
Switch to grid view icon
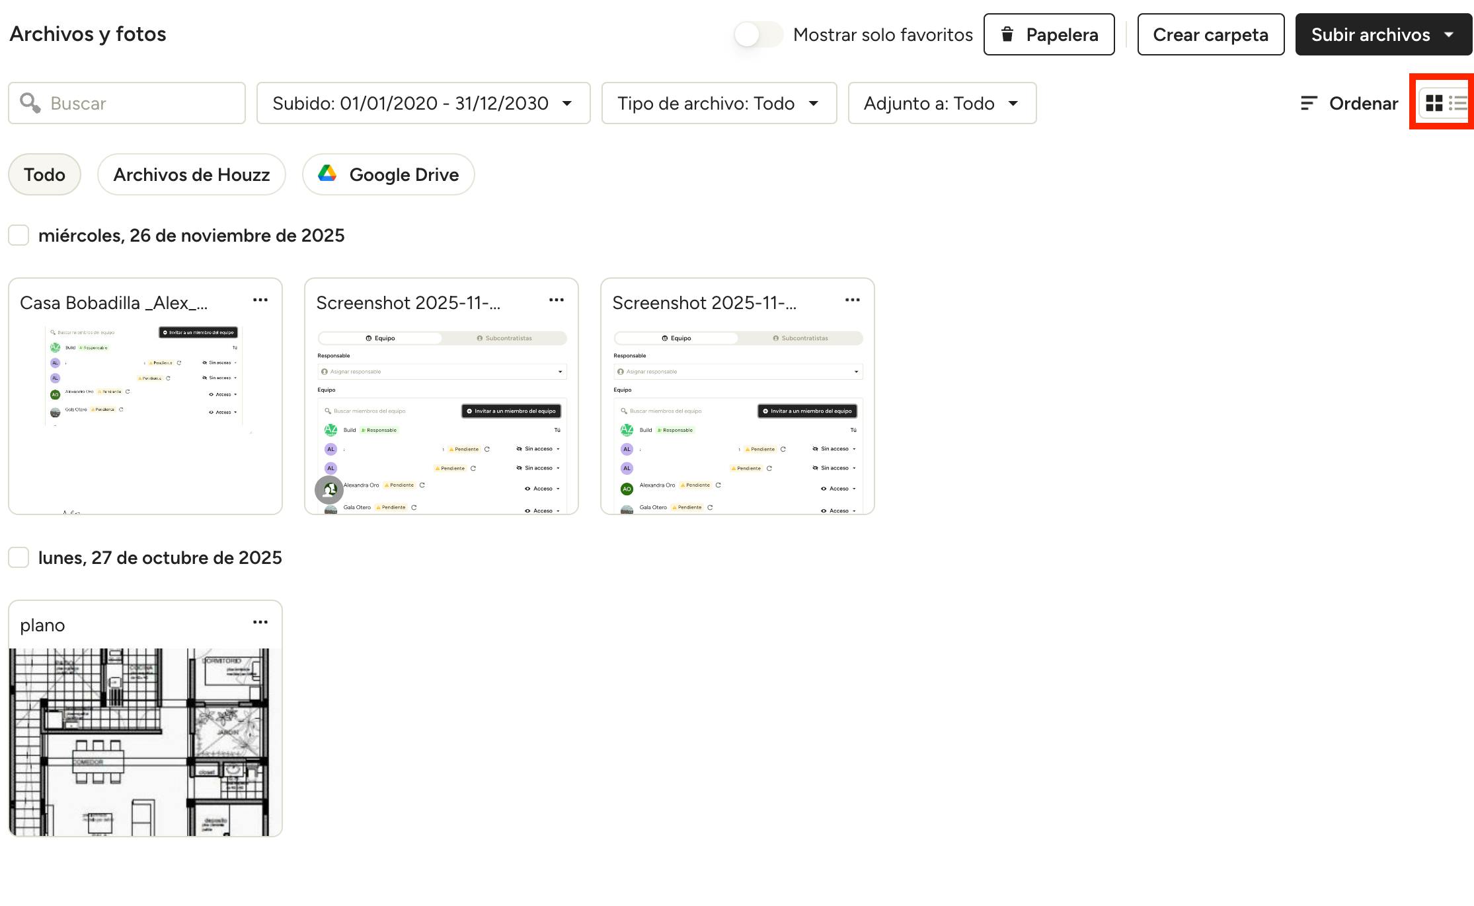[1434, 103]
